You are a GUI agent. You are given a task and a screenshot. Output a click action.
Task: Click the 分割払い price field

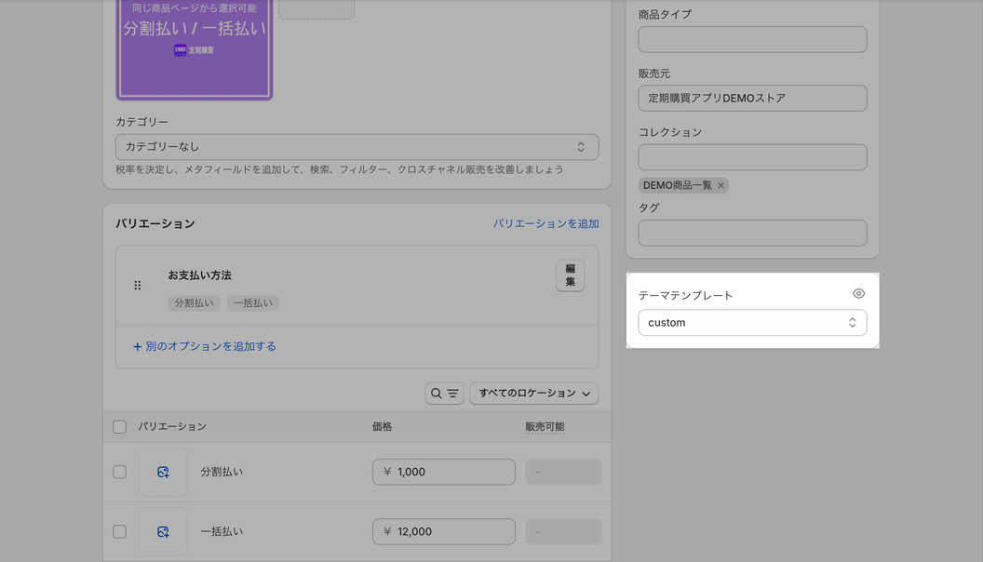click(443, 472)
